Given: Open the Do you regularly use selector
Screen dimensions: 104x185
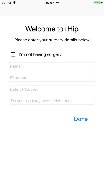Looking at the screenshot, I should pyautogui.click(x=52, y=101).
